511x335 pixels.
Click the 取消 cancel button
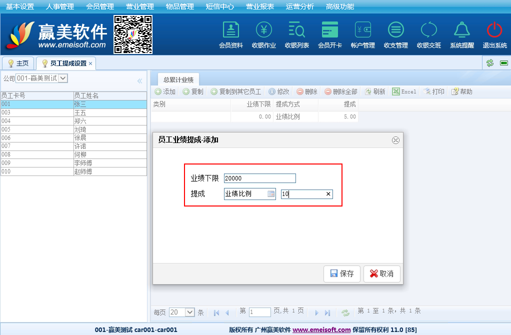pyautogui.click(x=381, y=274)
